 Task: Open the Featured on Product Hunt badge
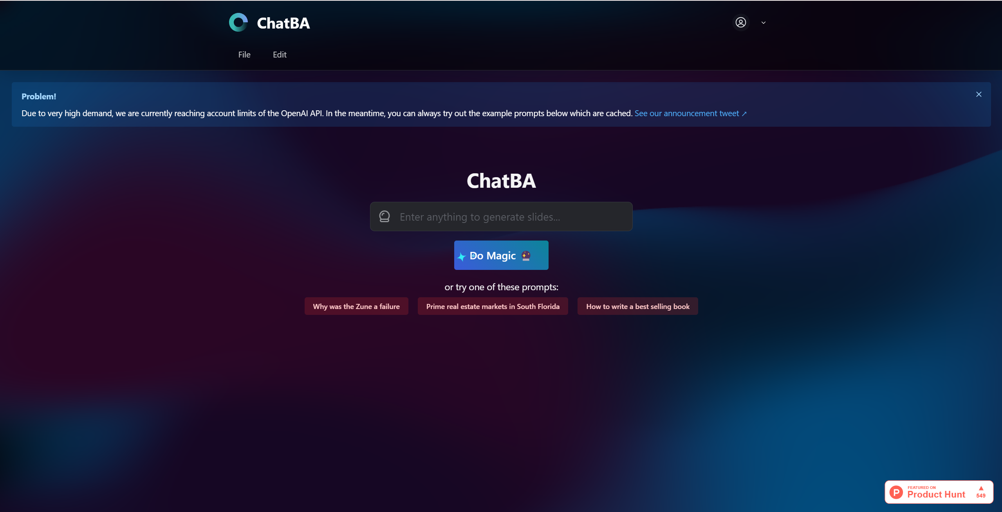pyautogui.click(x=939, y=492)
